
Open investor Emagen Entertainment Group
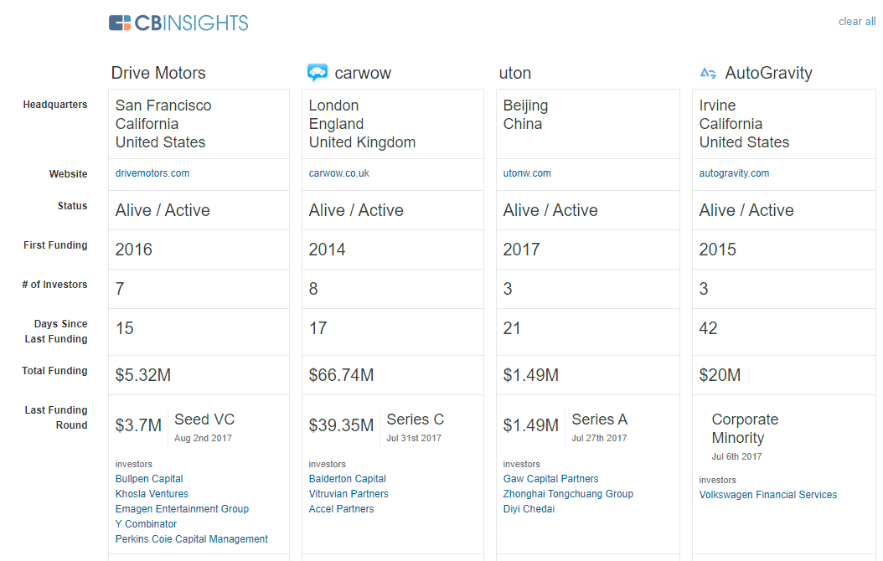pos(182,509)
